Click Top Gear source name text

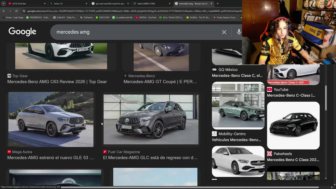(20, 76)
